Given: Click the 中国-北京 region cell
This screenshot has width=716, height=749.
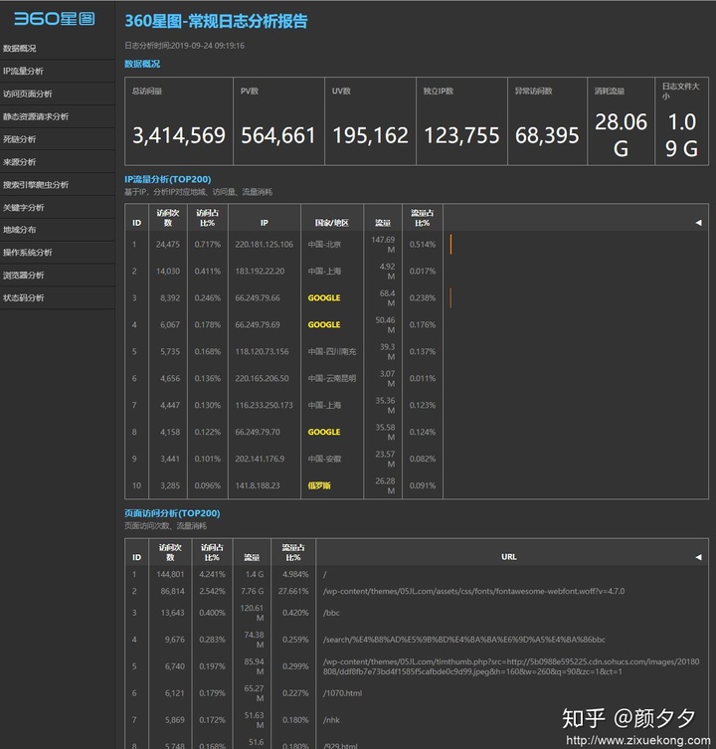Looking at the screenshot, I should [x=324, y=244].
